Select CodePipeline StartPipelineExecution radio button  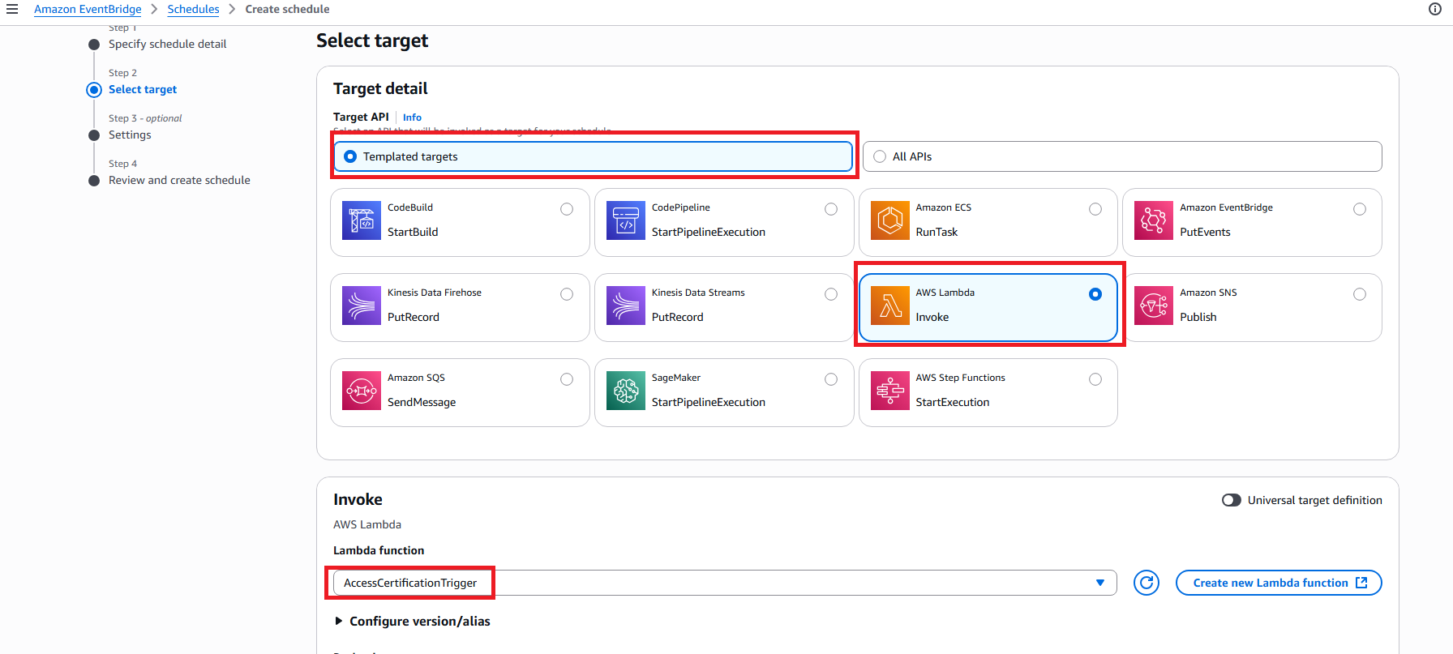click(831, 209)
